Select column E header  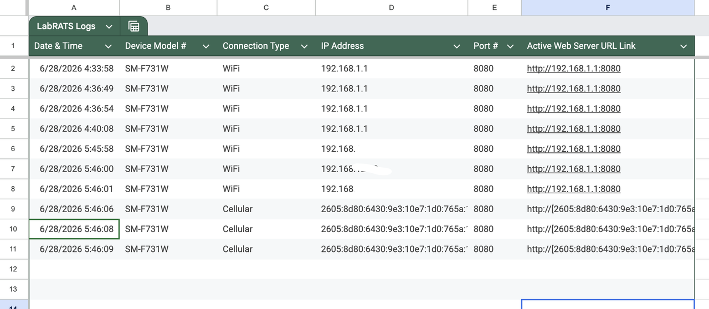pos(494,8)
